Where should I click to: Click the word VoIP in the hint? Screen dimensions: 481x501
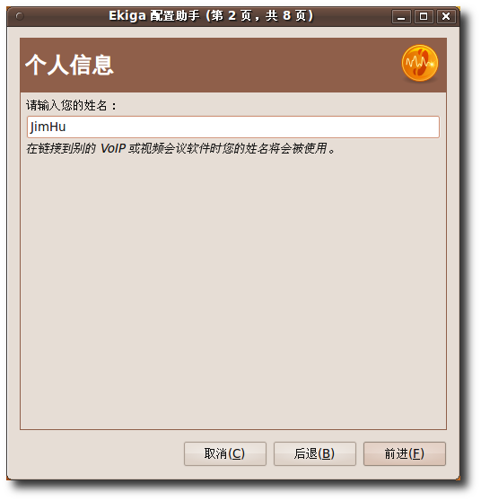pyautogui.click(x=113, y=148)
